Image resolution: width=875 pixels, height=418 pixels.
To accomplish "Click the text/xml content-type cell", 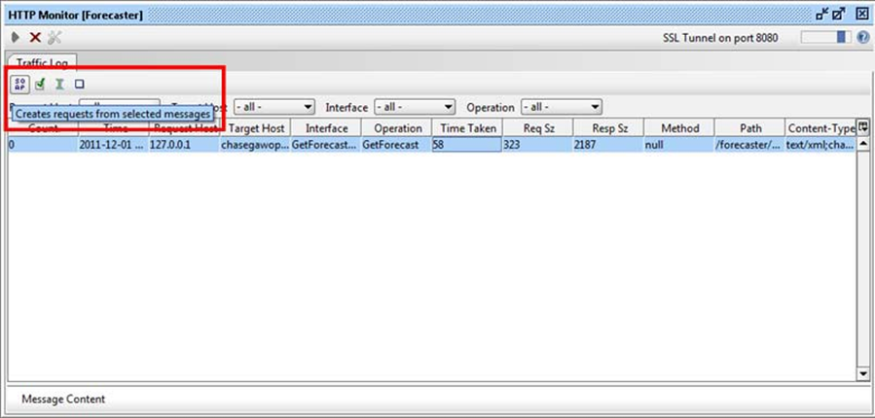I will tap(820, 145).
